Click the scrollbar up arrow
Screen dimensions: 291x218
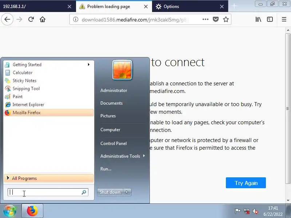pos(288,30)
